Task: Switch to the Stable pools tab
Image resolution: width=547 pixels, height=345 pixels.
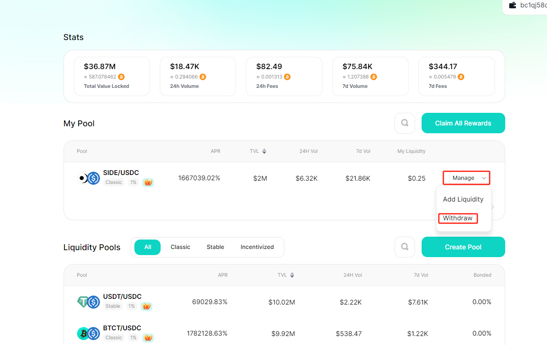Action: click(x=216, y=247)
